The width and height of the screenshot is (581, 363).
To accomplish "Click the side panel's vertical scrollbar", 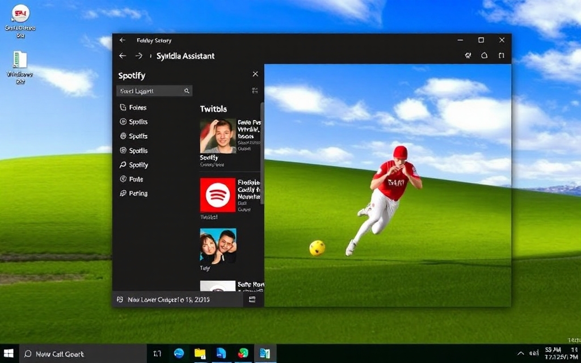I will point(262,153).
